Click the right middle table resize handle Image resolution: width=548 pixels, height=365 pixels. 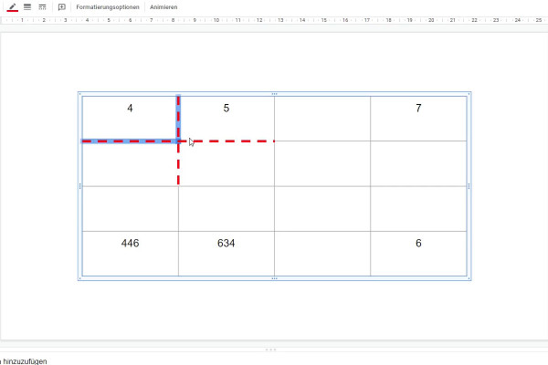[x=469, y=186]
